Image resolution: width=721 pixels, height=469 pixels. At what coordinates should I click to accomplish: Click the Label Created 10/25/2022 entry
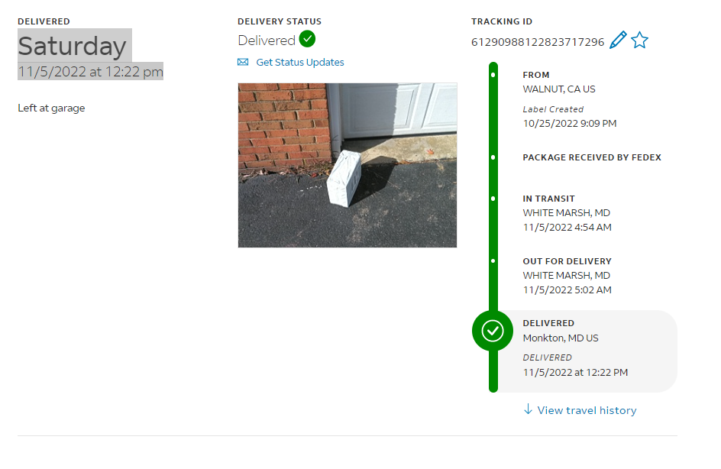tap(569, 116)
